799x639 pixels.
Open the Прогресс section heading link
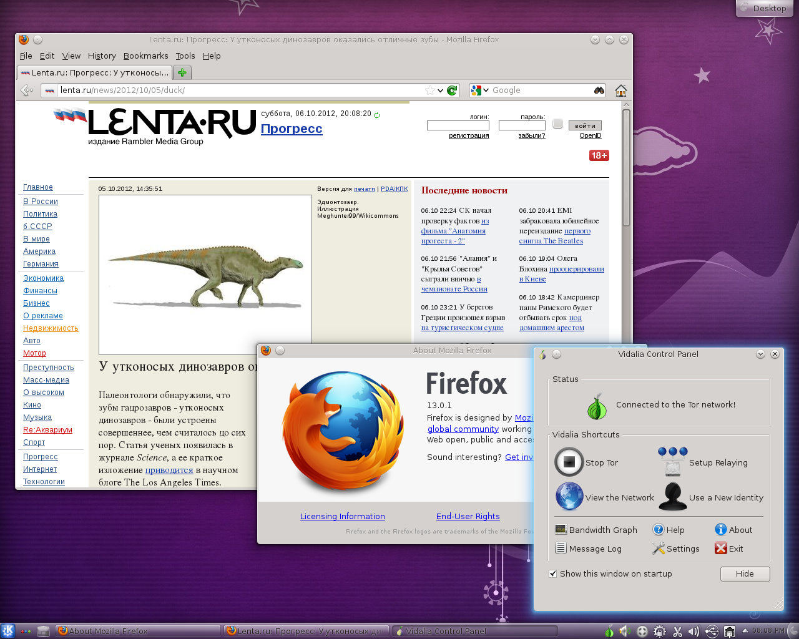(292, 129)
